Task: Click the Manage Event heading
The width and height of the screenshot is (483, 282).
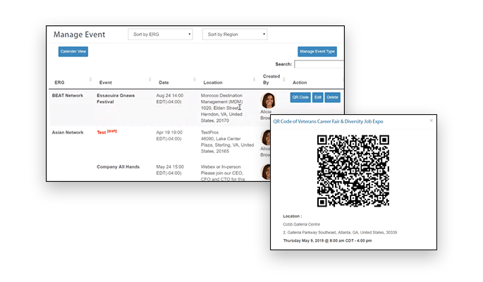Action: (x=80, y=35)
